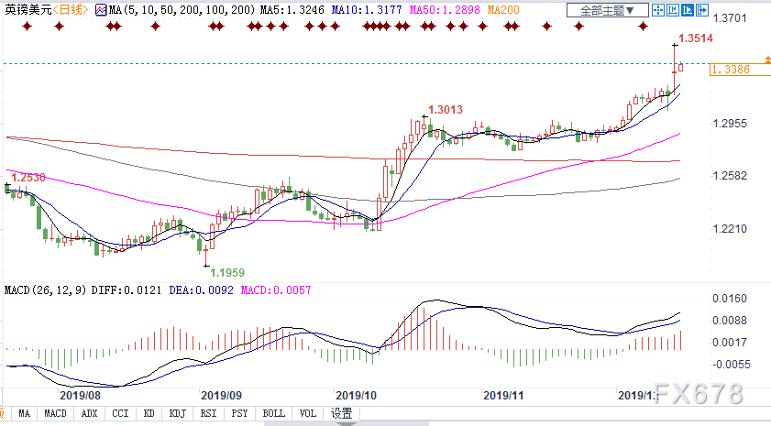Image resolution: width=771 pixels, height=426 pixels.
Task: Click the pink MACD:0.0057 value
Action: pos(276,290)
